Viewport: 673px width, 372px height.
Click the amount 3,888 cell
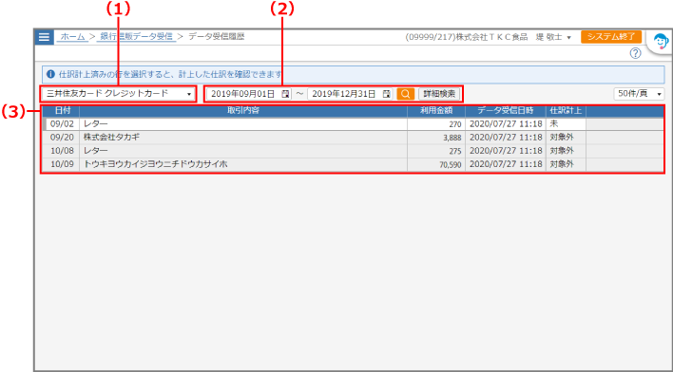(436, 138)
